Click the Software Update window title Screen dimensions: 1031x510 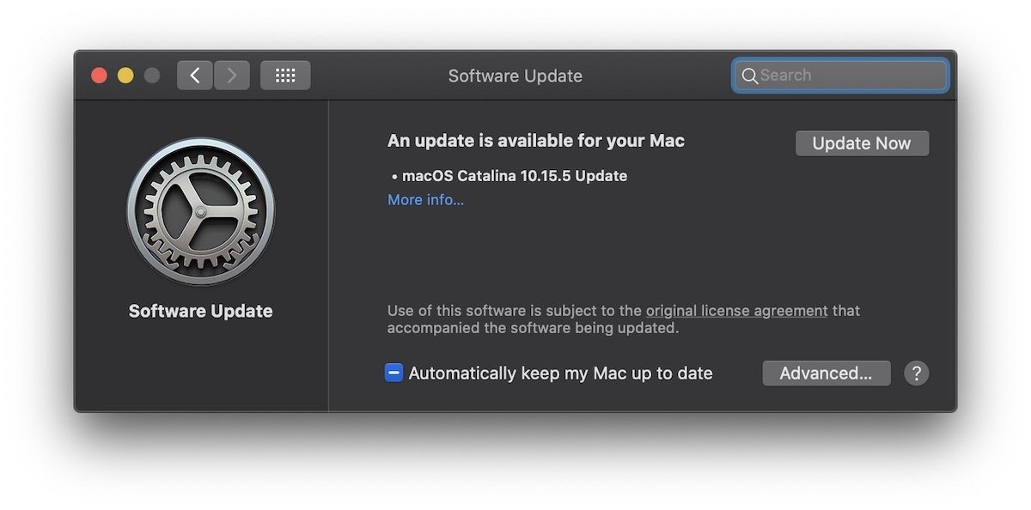click(x=515, y=76)
